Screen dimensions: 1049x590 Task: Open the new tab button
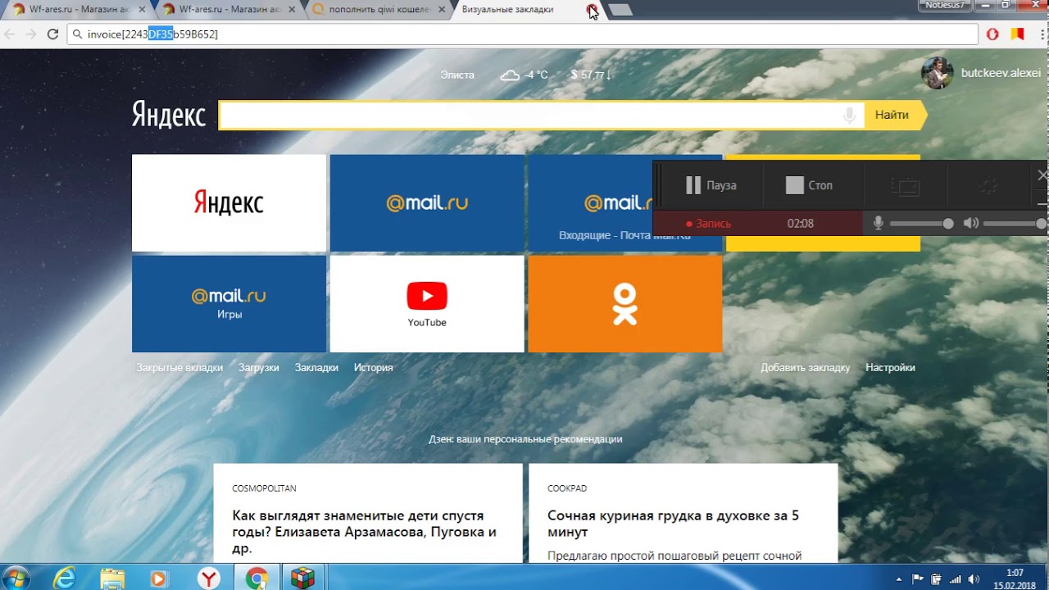pos(620,10)
